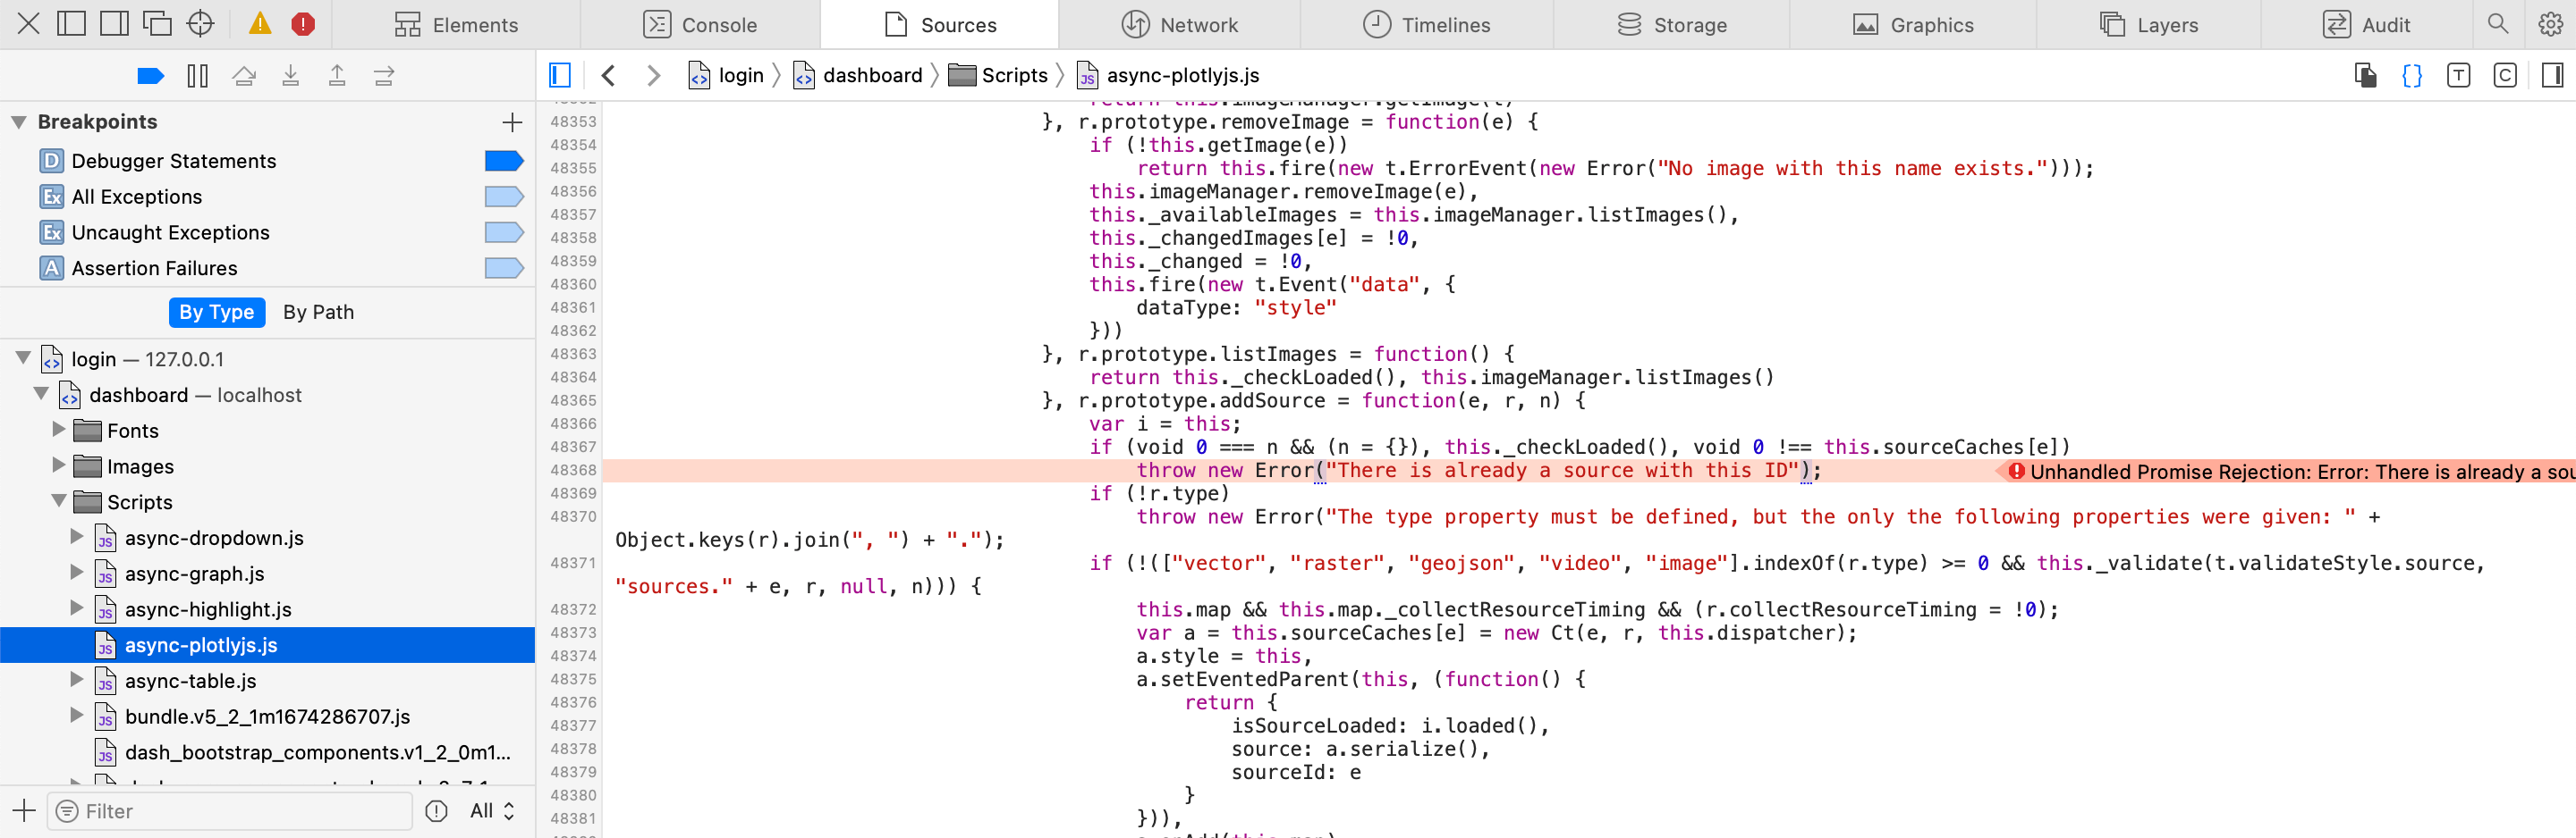Screen dimensions: 2576x838
Task: Toggle all breakpoints enabled button
Action: [150, 76]
